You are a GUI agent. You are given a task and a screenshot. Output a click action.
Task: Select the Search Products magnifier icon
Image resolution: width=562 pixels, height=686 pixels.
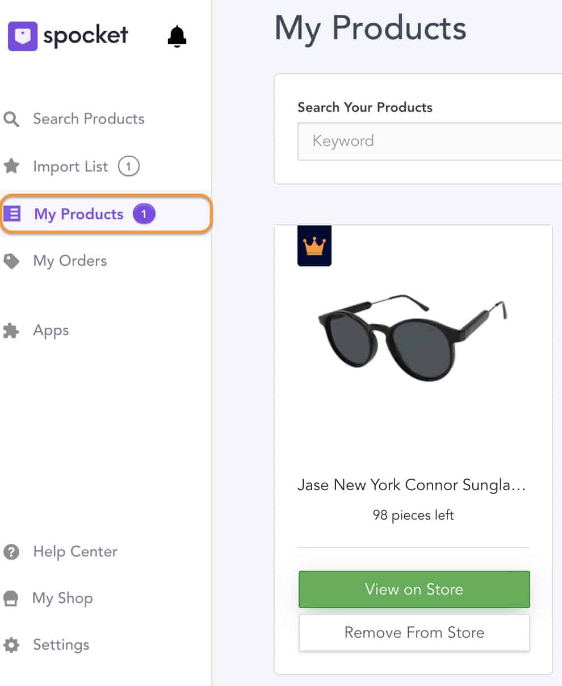(11, 119)
